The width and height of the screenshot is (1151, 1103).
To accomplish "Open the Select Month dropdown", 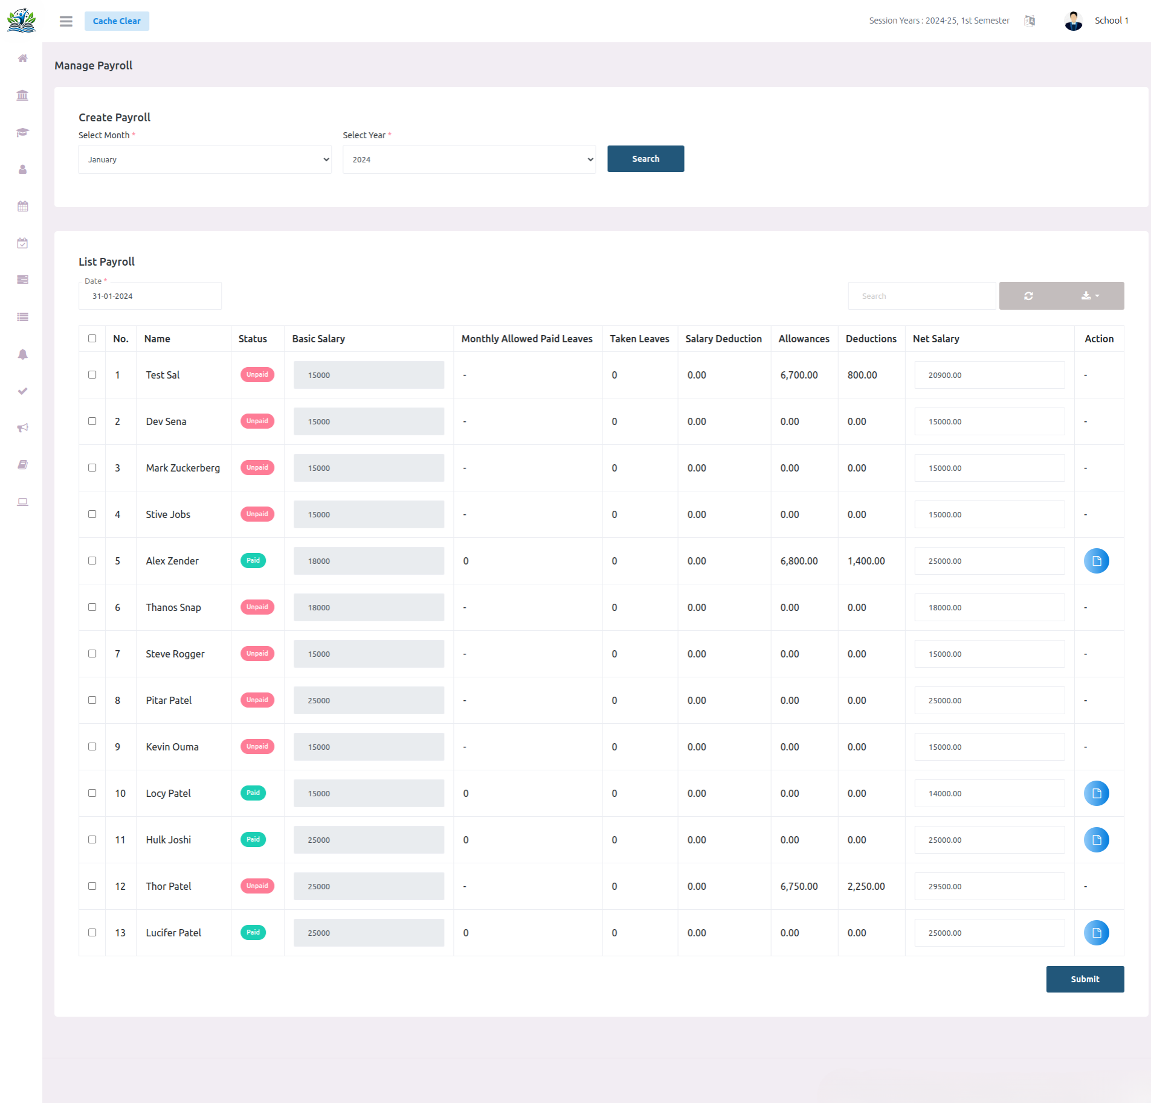I will click(205, 159).
